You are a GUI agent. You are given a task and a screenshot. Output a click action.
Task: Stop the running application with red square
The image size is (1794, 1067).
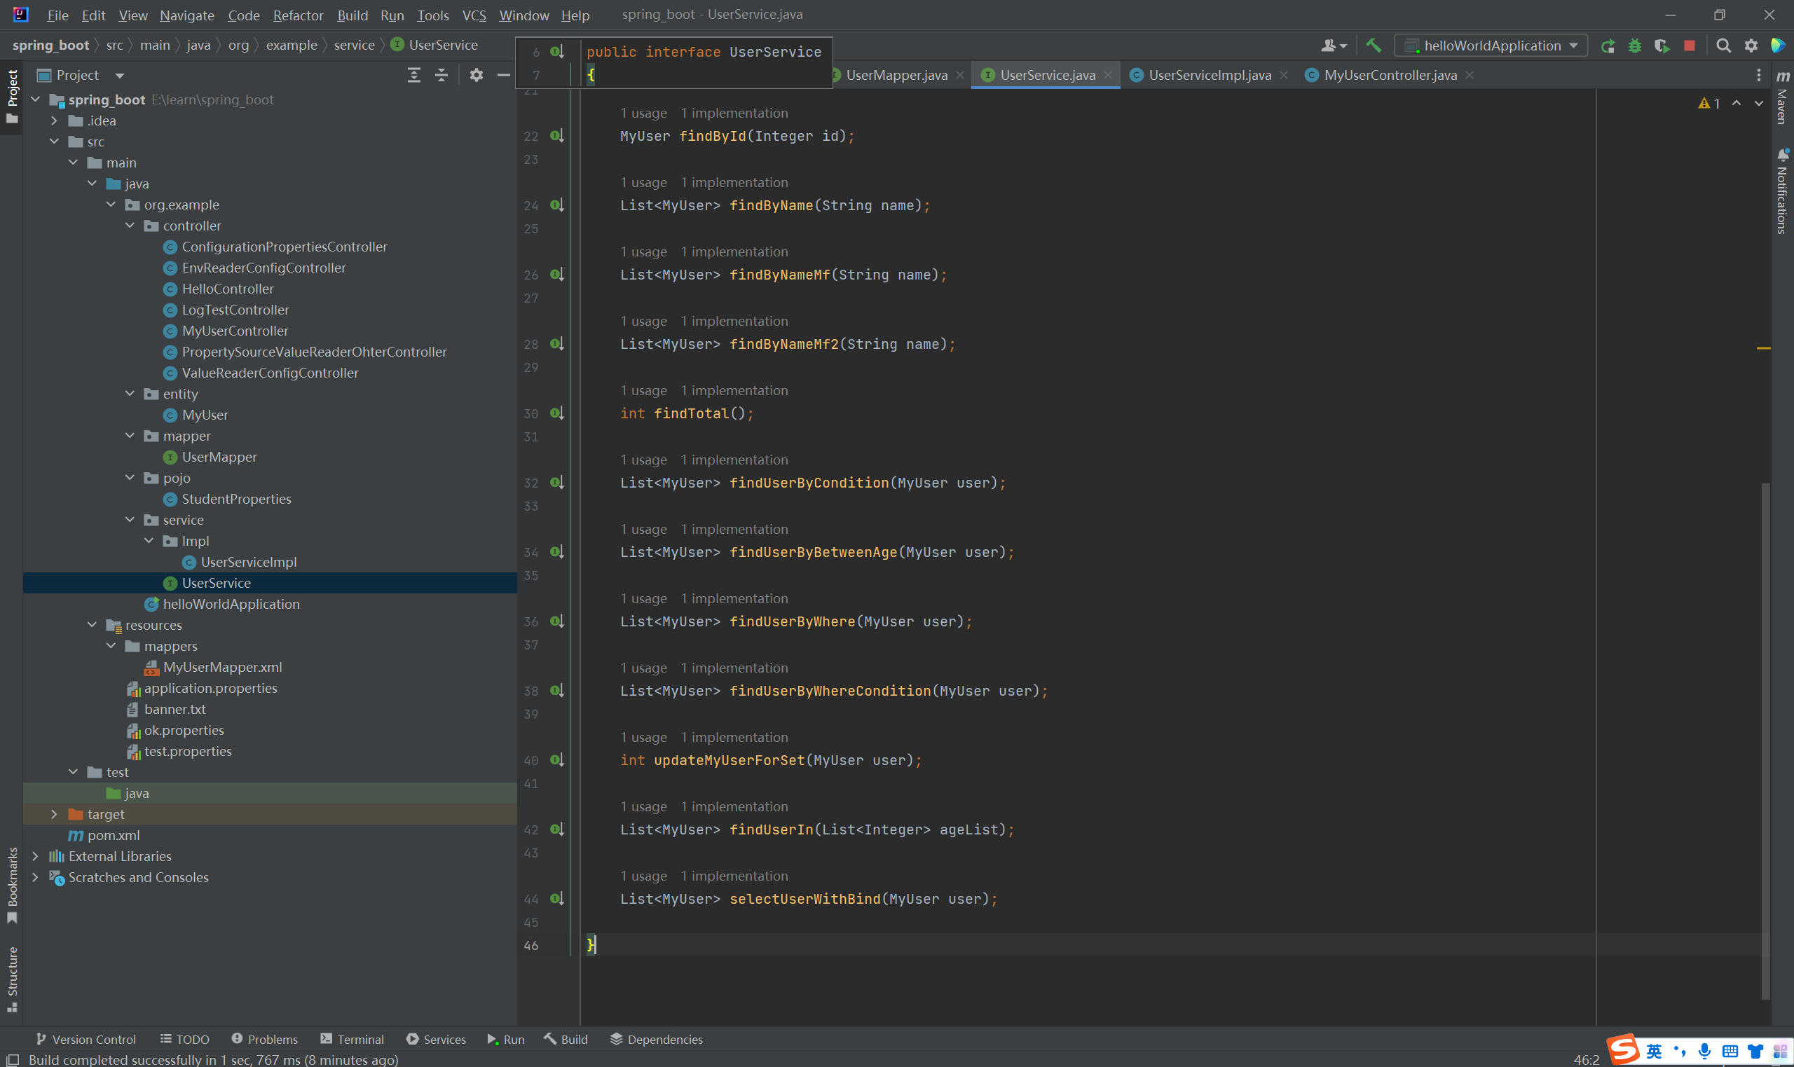click(1689, 46)
